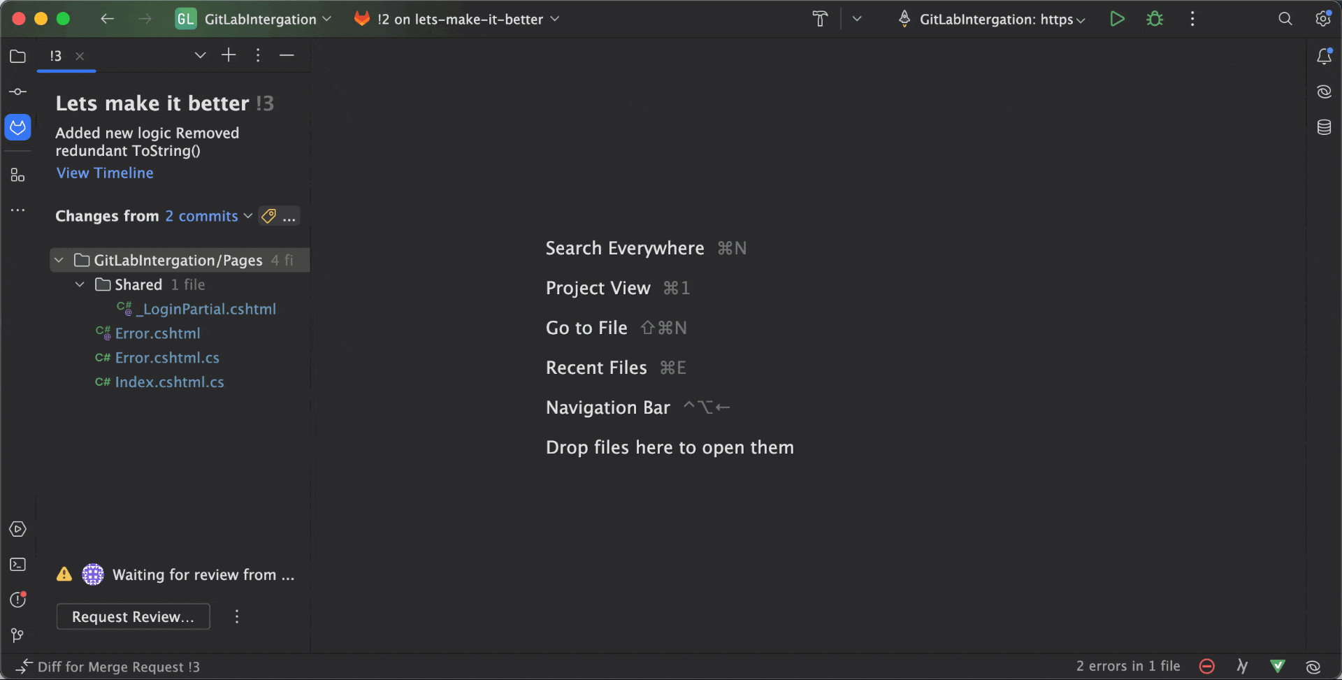
Task: Open the Problems tool window icon
Action: click(x=18, y=600)
